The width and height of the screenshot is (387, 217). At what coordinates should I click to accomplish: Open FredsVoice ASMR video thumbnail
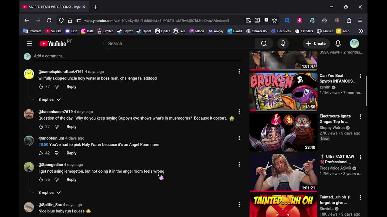pyautogui.click(x=283, y=173)
